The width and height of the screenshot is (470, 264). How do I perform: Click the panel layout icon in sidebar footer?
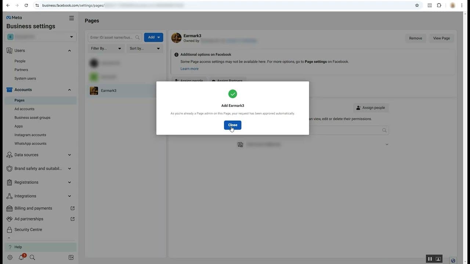tap(71, 257)
